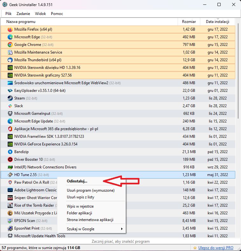
Task: Choose Odinstaluj... from the context menu
Action: pos(77,181)
